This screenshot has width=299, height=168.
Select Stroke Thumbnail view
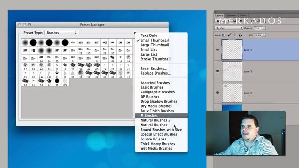tap(155, 59)
